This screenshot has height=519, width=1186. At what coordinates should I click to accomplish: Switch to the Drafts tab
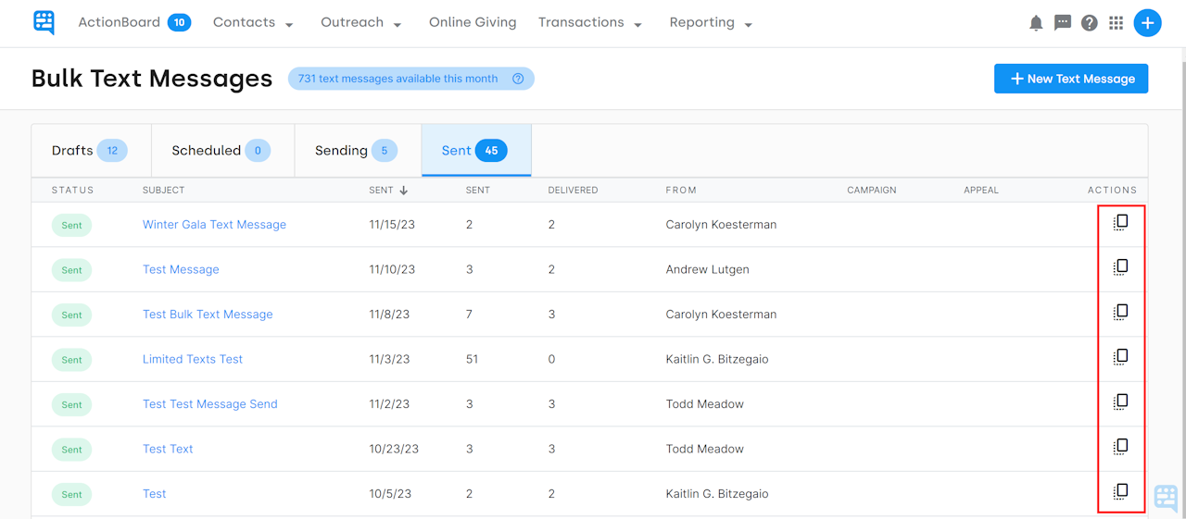point(91,151)
